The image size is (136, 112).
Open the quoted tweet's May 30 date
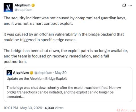coord(61,73)
